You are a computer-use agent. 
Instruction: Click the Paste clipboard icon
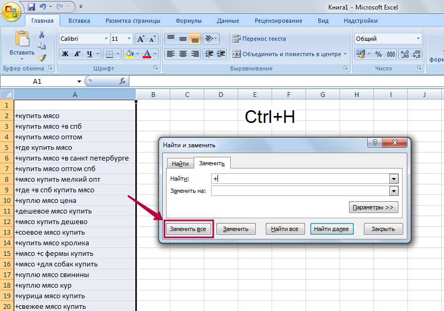(x=22, y=39)
